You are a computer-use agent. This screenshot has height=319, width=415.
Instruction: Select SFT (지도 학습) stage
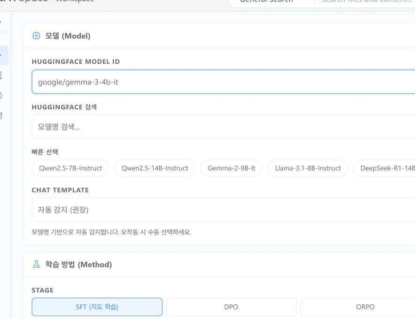(97, 307)
